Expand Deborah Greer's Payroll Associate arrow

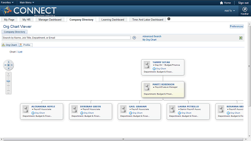[x=81, y=110]
